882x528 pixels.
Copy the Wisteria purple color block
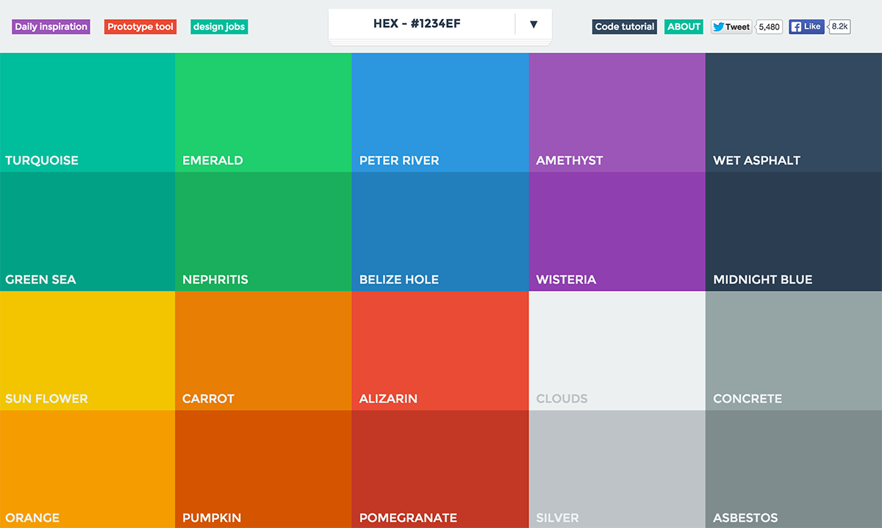coord(616,229)
